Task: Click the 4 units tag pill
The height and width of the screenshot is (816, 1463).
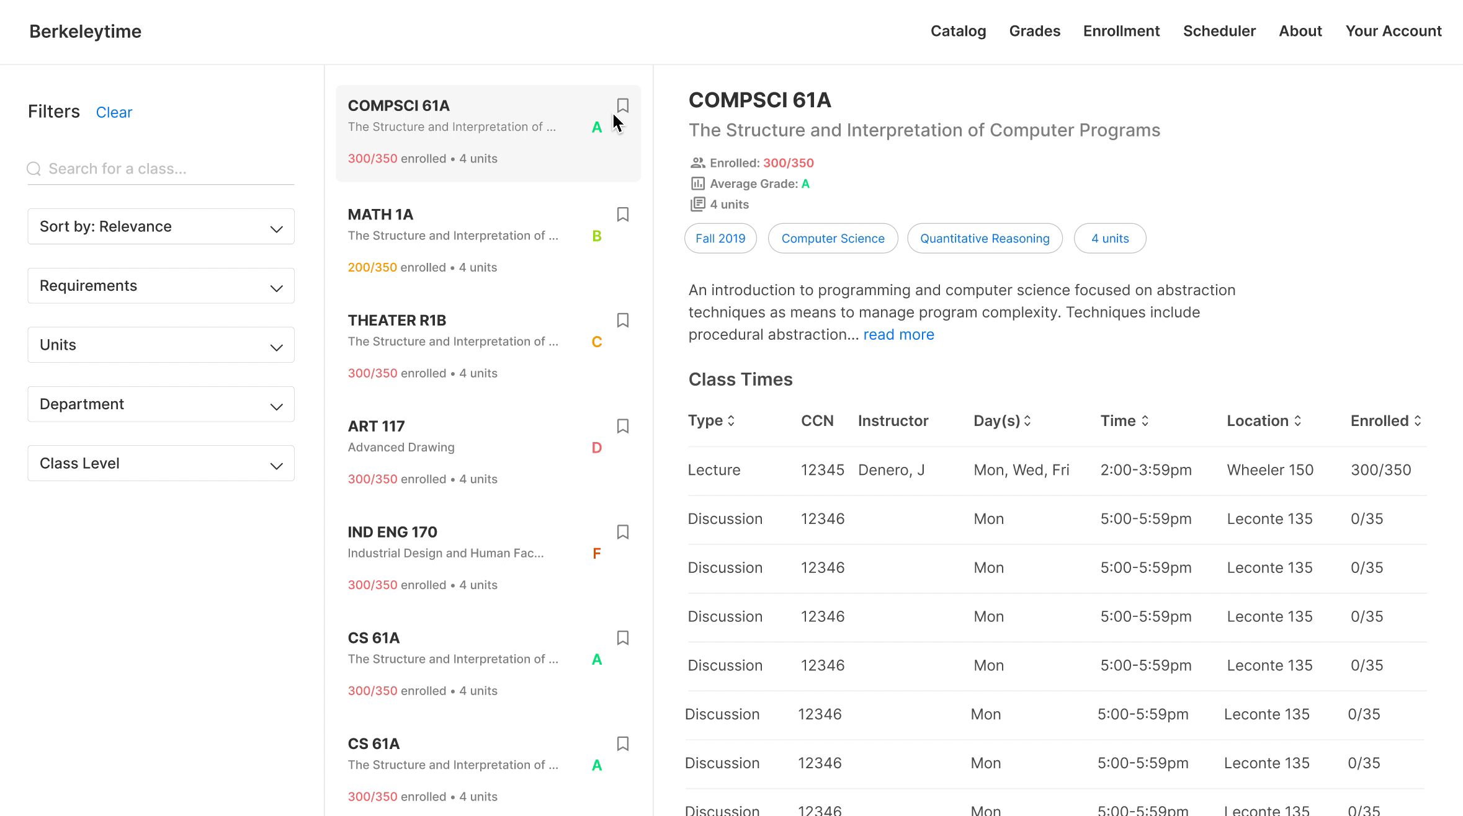Action: click(1110, 238)
